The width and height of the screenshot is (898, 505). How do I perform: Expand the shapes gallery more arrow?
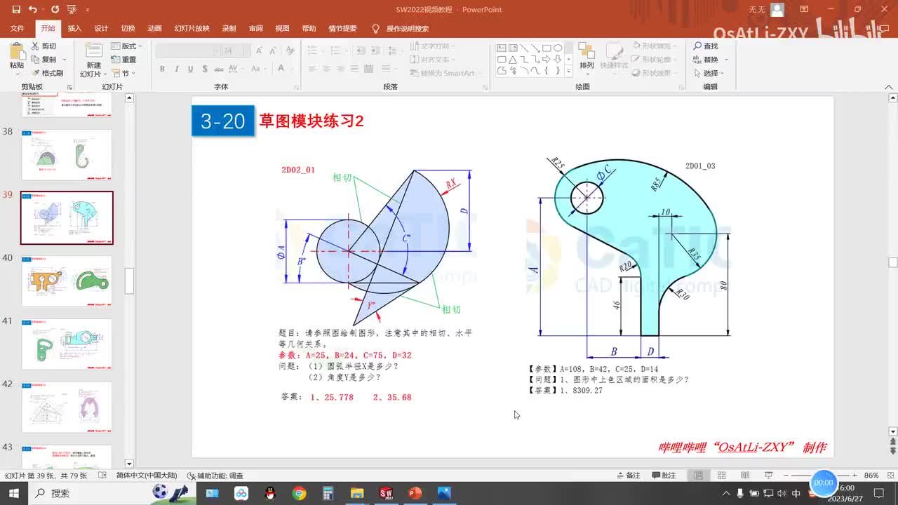tap(569, 70)
